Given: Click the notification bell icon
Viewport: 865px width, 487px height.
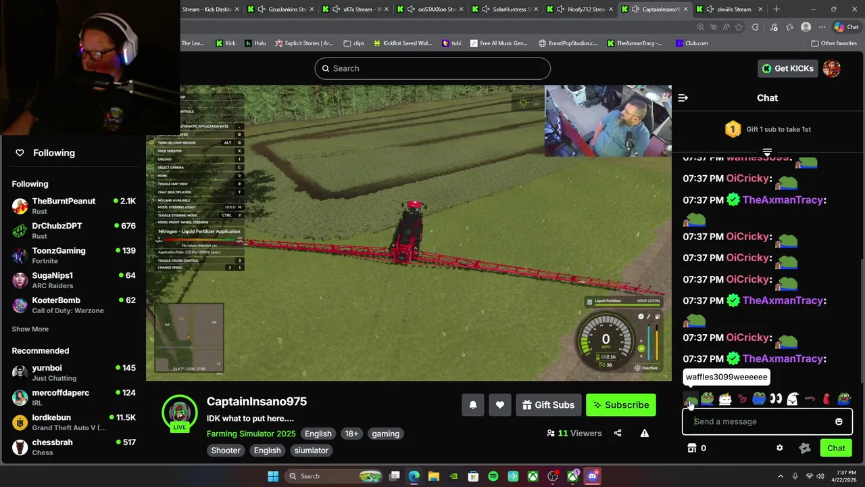Looking at the screenshot, I should point(473,405).
